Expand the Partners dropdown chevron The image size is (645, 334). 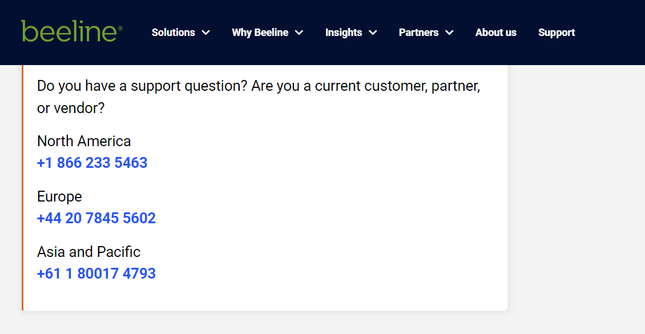click(x=449, y=33)
